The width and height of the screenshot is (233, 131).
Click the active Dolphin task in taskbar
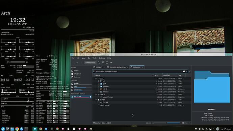coord(35,129)
